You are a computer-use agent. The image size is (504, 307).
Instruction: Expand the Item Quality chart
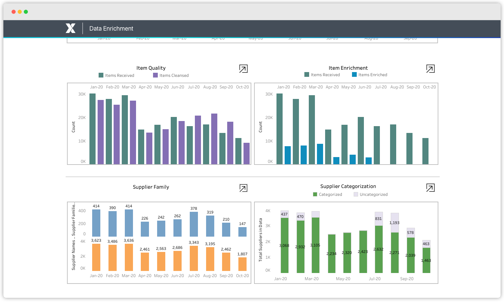[243, 69]
